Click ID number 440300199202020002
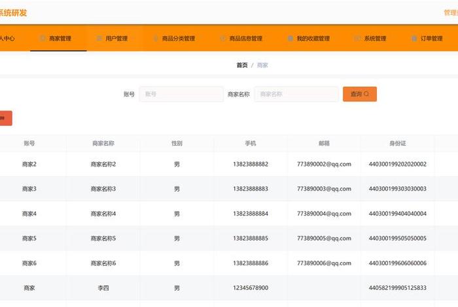458x307 pixels. tap(398, 164)
